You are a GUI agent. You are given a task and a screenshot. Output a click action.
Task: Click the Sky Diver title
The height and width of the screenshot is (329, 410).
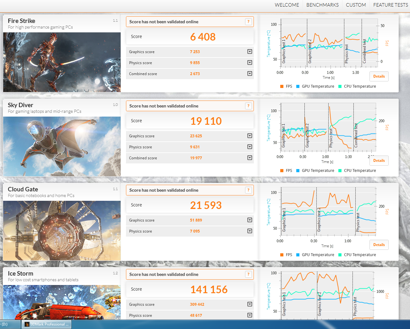20,105
